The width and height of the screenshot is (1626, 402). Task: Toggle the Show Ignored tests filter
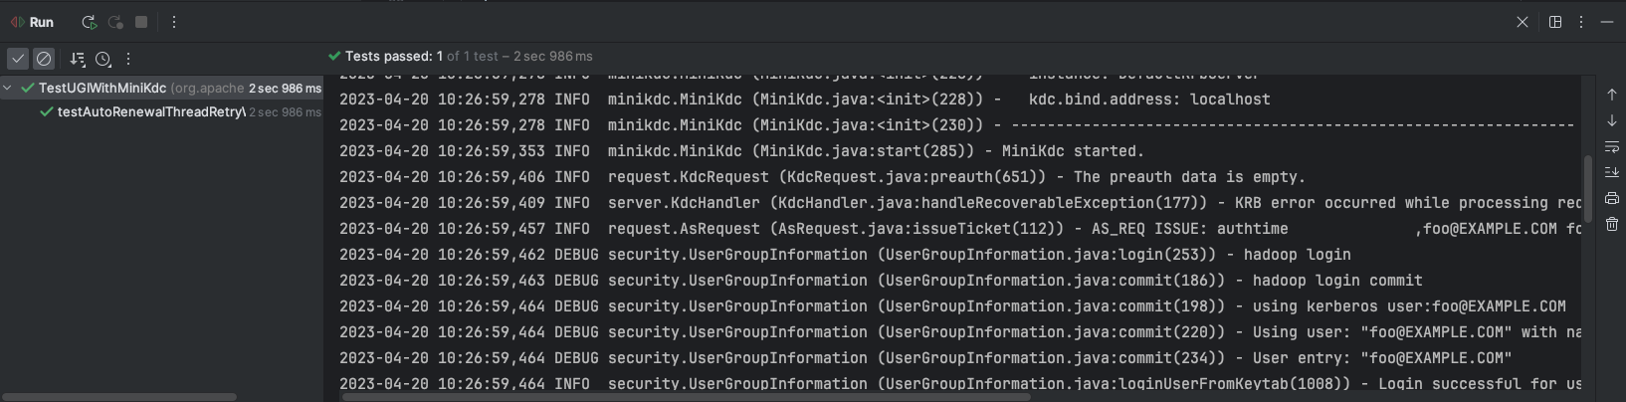44,59
